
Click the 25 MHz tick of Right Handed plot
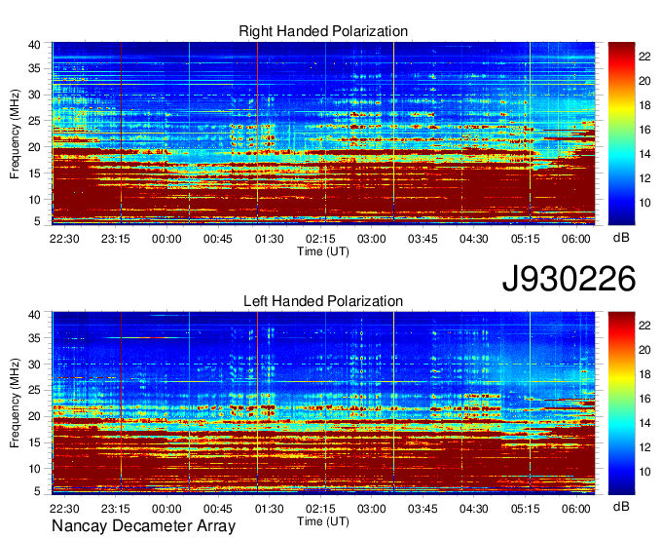[x=34, y=121]
